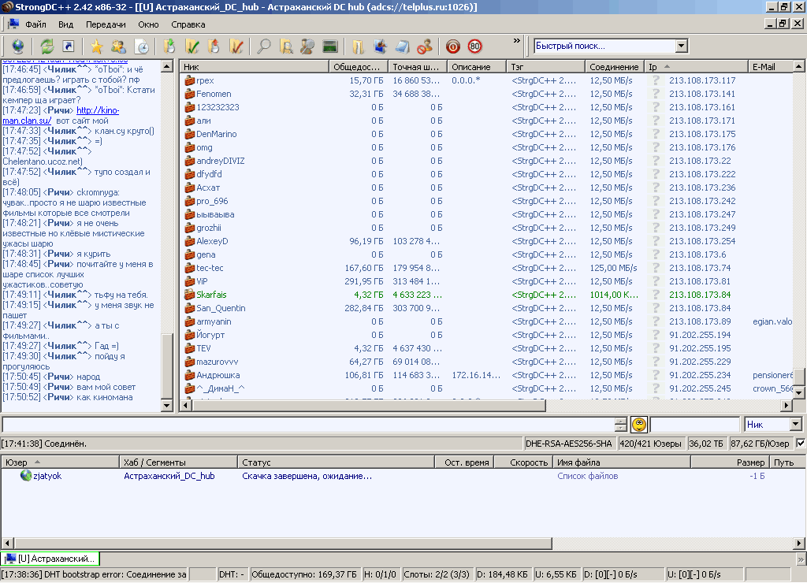Viewport: 807px width, 583px height.
Task: Click the 420/421 Юзеры status field
Action: [651, 444]
